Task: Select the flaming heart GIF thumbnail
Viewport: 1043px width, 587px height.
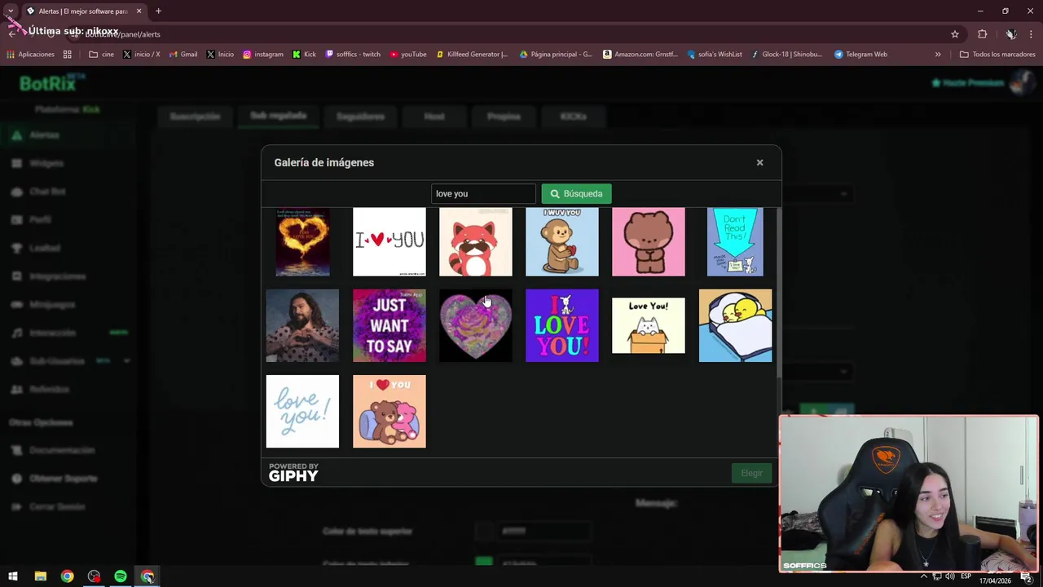Action: tap(302, 242)
